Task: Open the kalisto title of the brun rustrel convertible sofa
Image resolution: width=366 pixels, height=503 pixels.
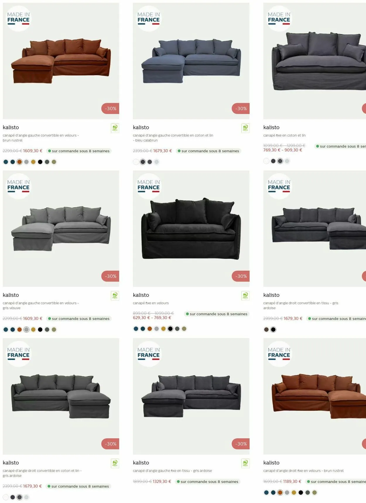Action: (11, 127)
